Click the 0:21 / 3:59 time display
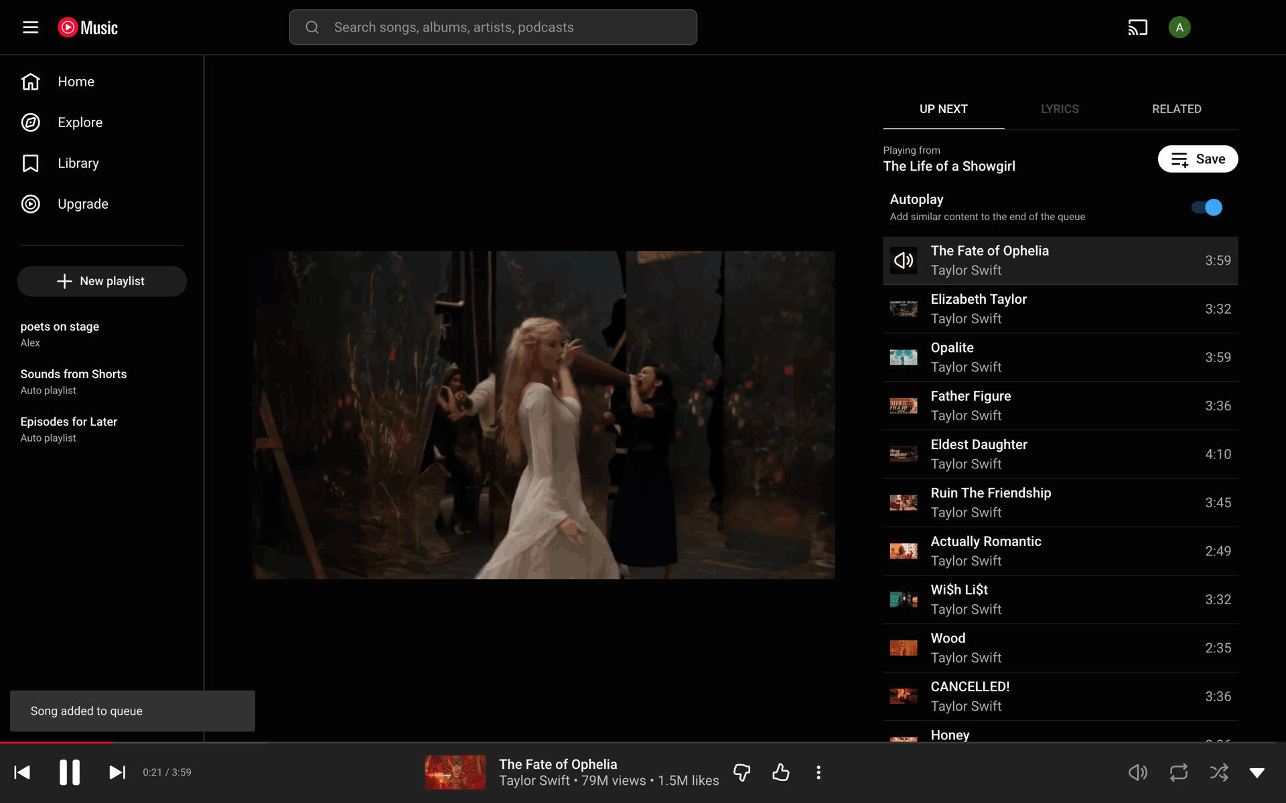This screenshot has width=1286, height=803. pyautogui.click(x=167, y=772)
